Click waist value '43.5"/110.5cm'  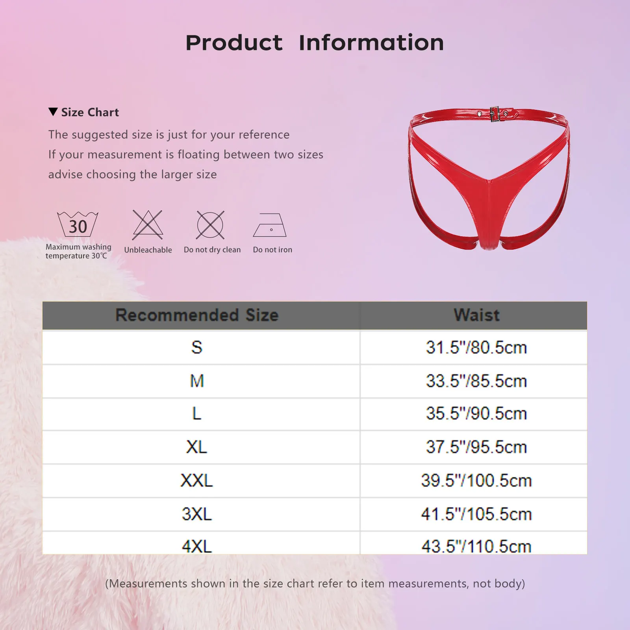[476, 546]
